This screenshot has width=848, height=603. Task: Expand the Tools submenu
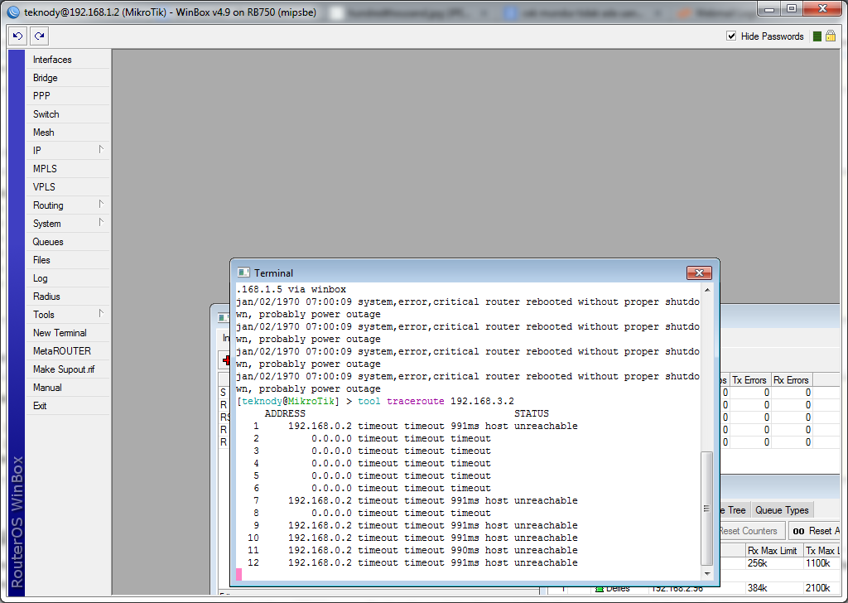click(67, 315)
